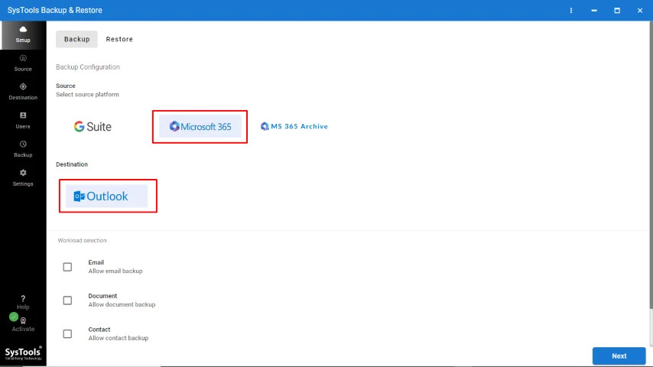Select Microsoft 365 as source platform
This screenshot has height=367, width=653.
(200, 127)
